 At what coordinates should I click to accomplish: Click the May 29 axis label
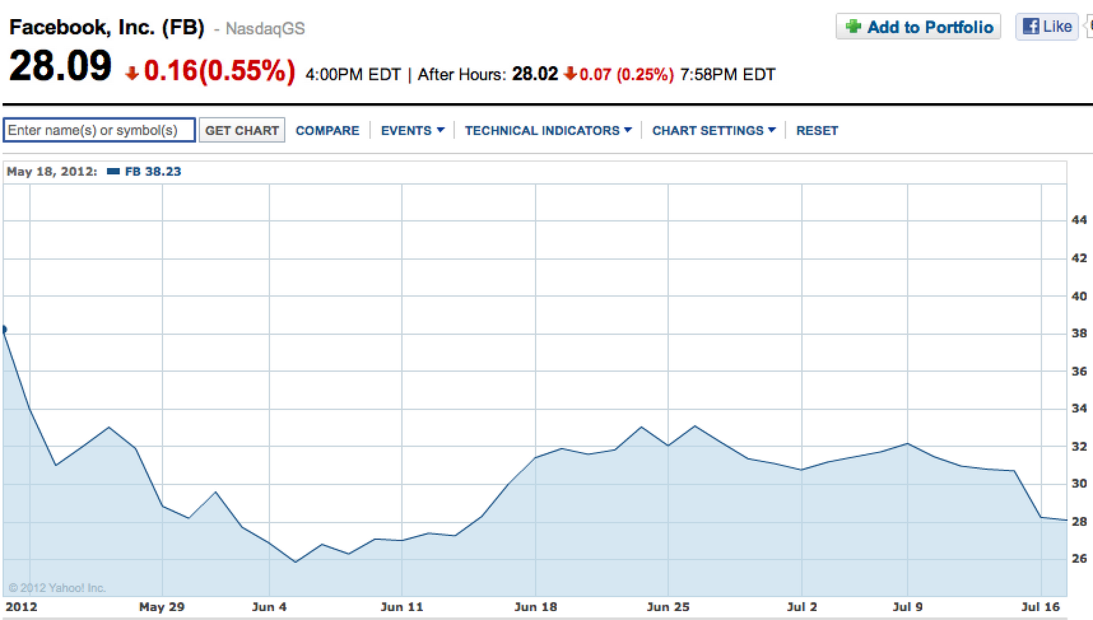coord(162,606)
